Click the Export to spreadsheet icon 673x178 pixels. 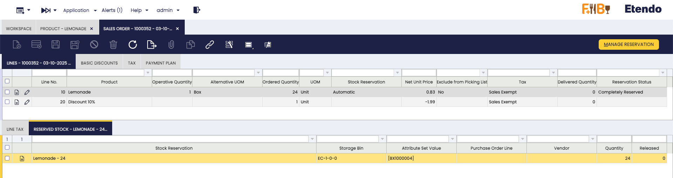pyautogui.click(x=151, y=44)
